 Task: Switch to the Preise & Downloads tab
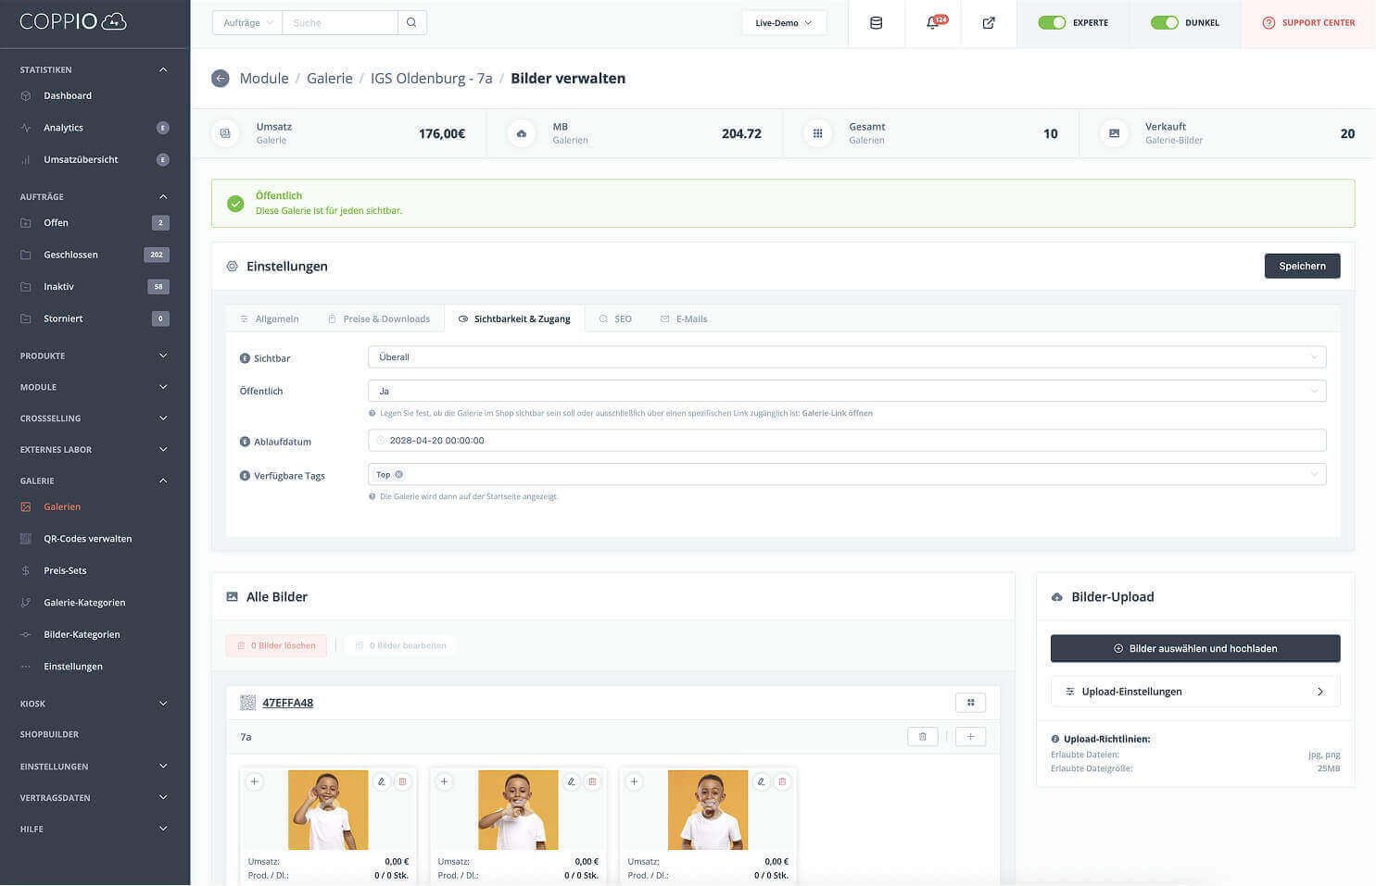pyautogui.click(x=379, y=319)
